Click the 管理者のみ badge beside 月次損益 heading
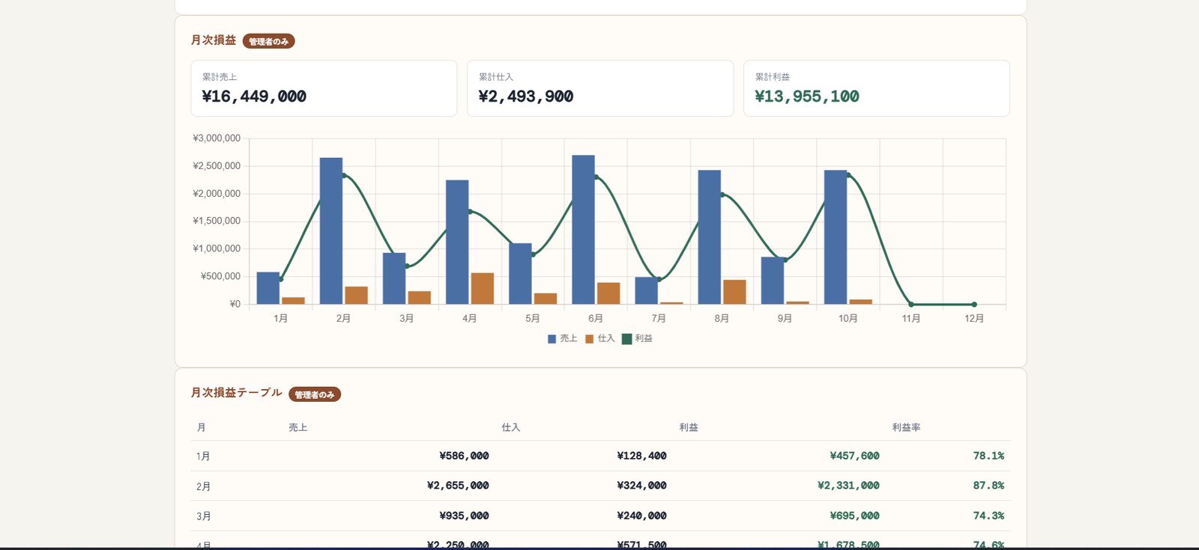 pos(268,41)
